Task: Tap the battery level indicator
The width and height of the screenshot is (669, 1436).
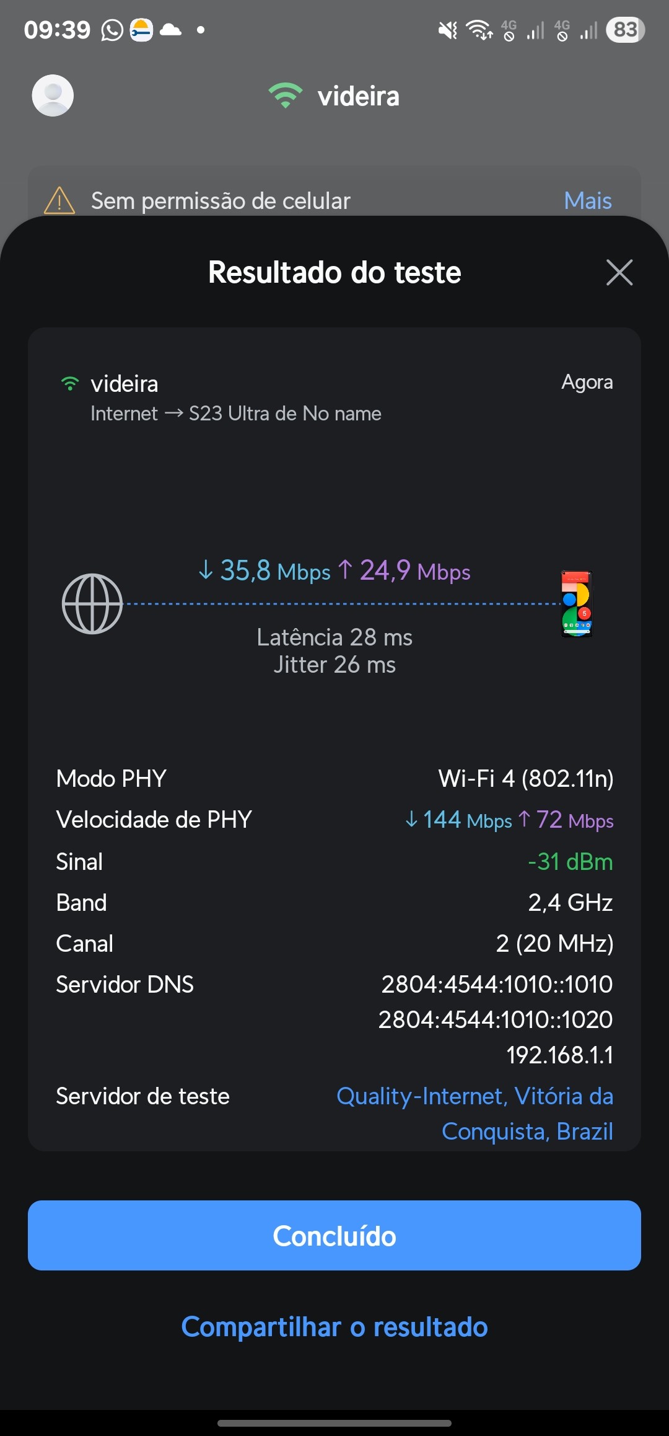Action: (x=625, y=30)
